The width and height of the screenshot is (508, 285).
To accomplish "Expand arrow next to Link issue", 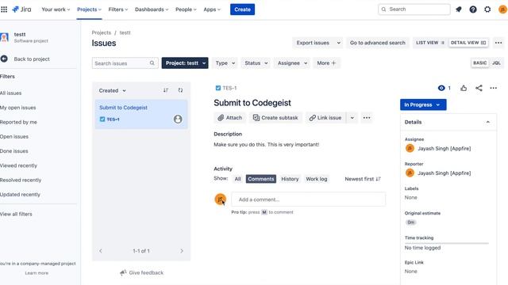I will 352,118.
